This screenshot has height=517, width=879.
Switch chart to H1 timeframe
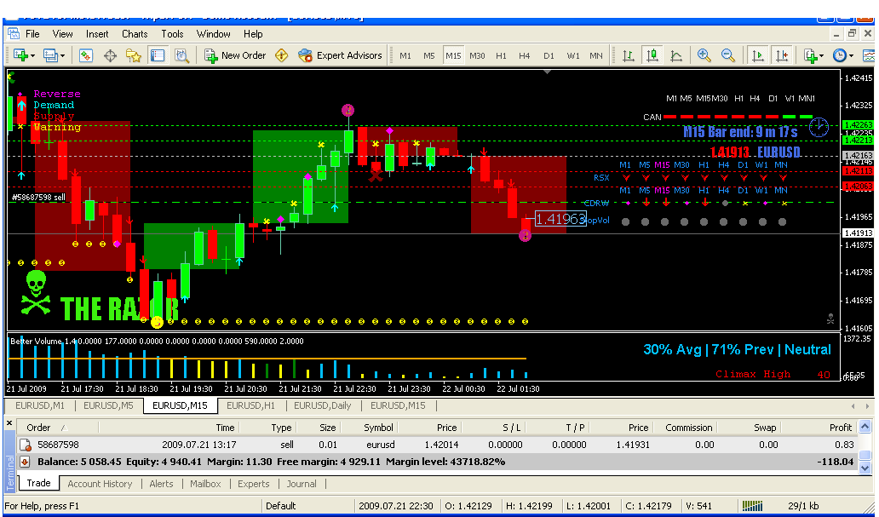tap(501, 55)
